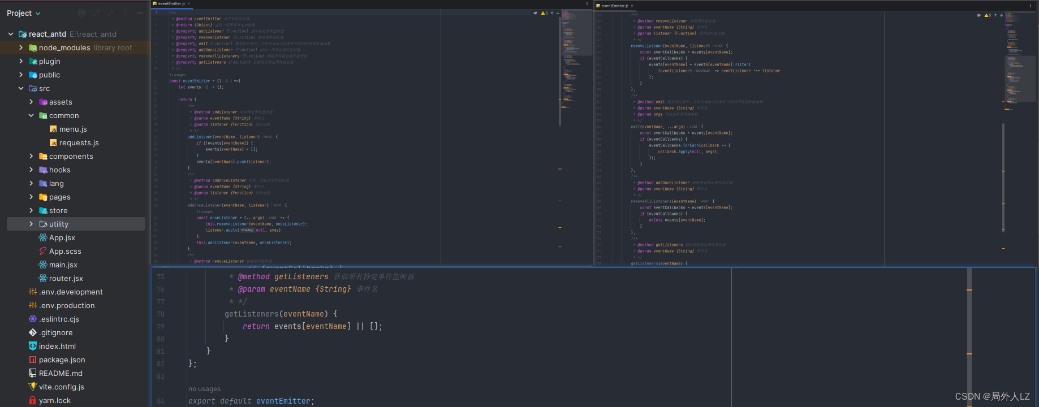
Task: Close the left editor eventEmitter.js tab
Action: click(188, 3)
